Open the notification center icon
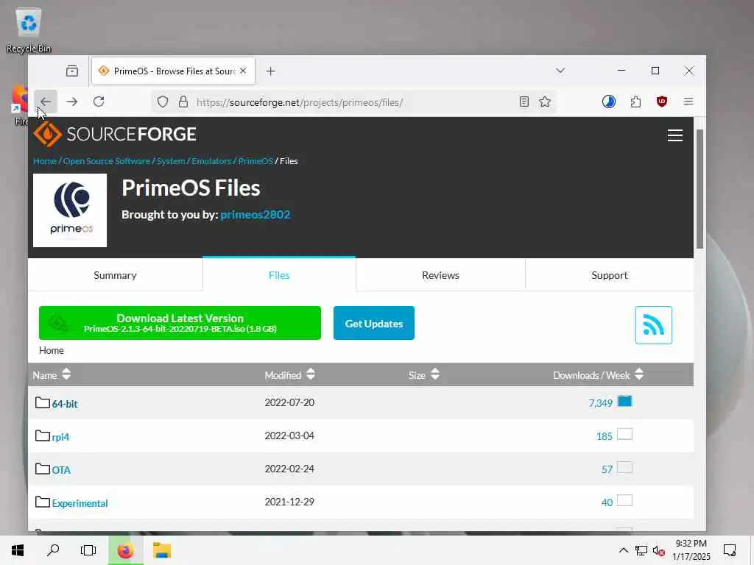The image size is (754, 565). [730, 550]
